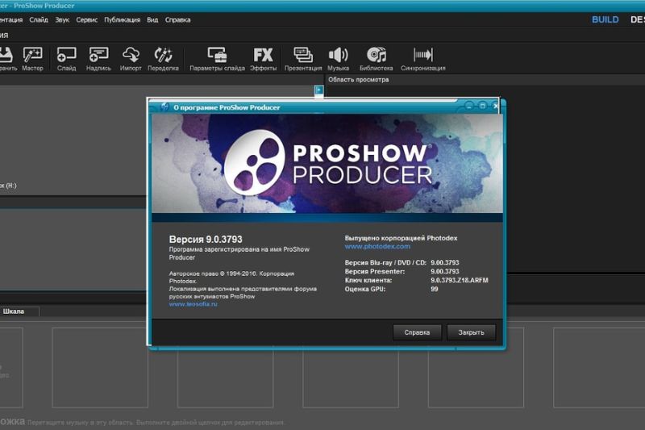Open the Публикация menu
Viewport: 645px width, 430px height.
pyautogui.click(x=122, y=19)
